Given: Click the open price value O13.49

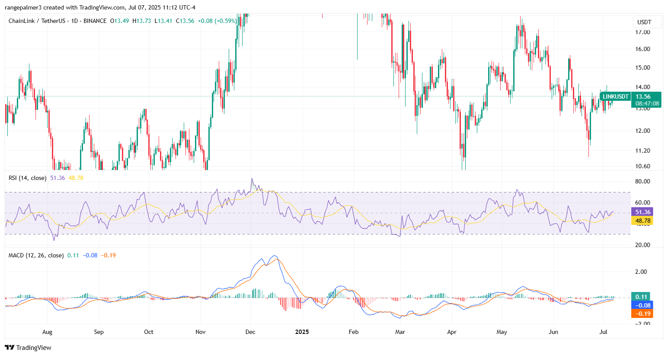Looking at the screenshot, I should [x=119, y=21].
